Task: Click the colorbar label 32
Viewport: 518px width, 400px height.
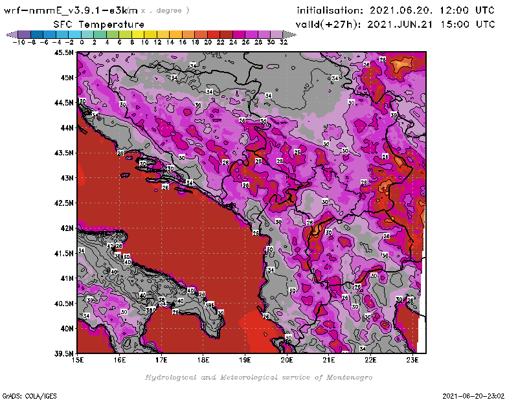Action: pyautogui.click(x=284, y=42)
